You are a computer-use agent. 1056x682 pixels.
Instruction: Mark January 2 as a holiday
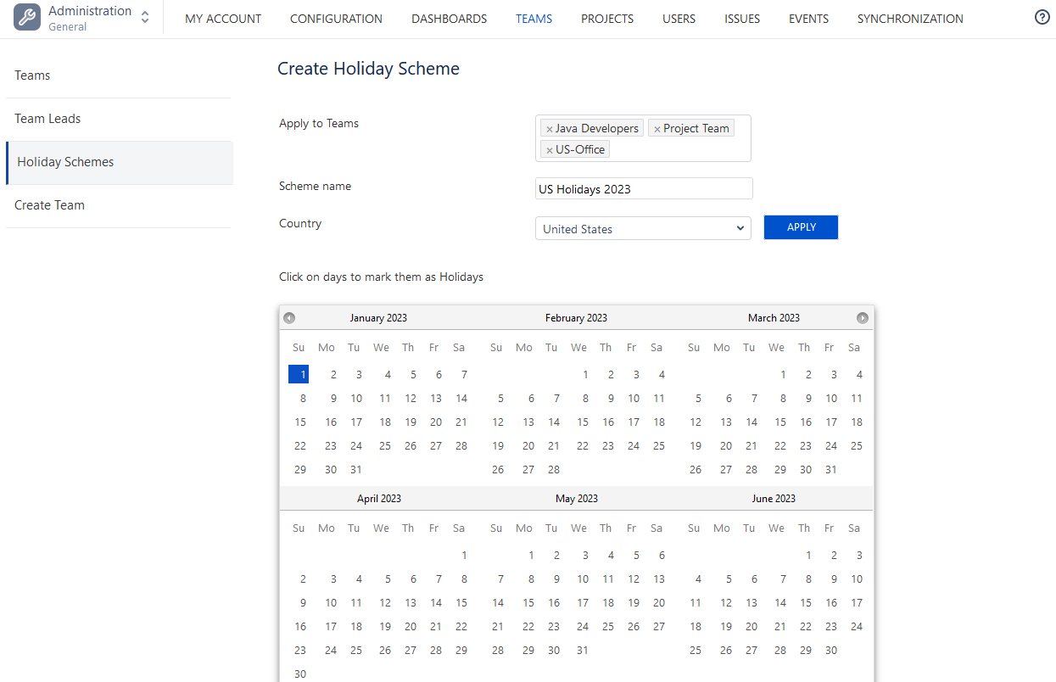(x=333, y=374)
